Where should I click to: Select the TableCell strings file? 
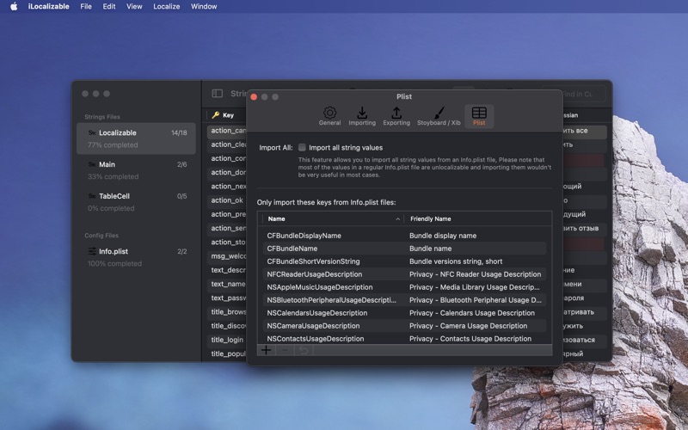(x=136, y=202)
